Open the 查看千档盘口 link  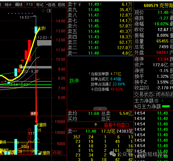[116, 125]
